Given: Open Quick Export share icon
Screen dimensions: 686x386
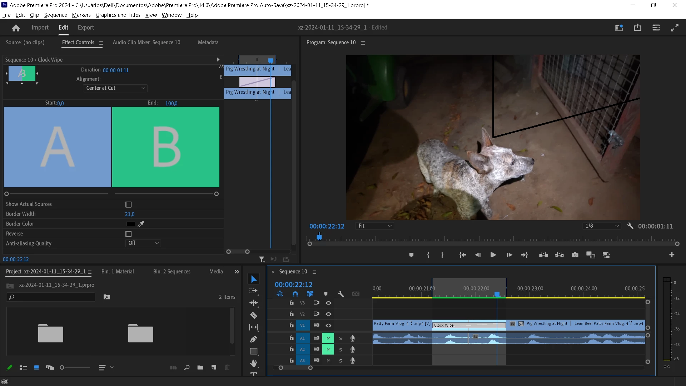Looking at the screenshot, I should coord(637,28).
